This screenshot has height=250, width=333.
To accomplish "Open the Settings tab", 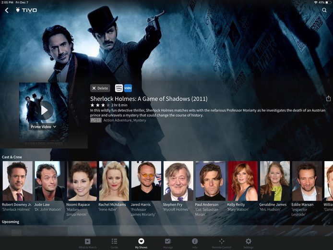I will 248,243.
